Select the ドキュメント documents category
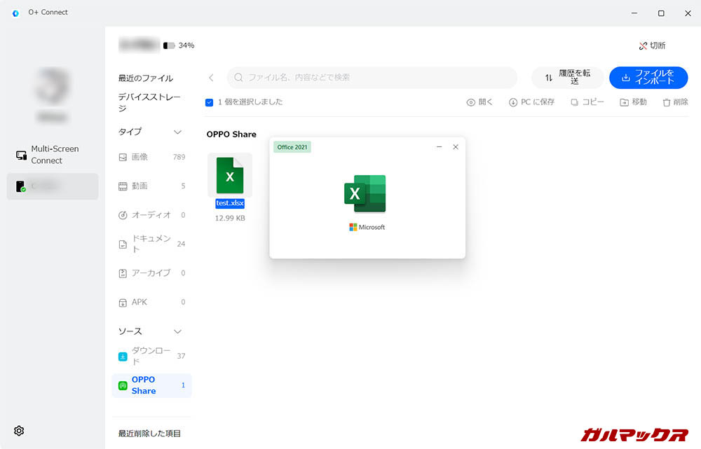The width and height of the screenshot is (701, 449). 151,244
